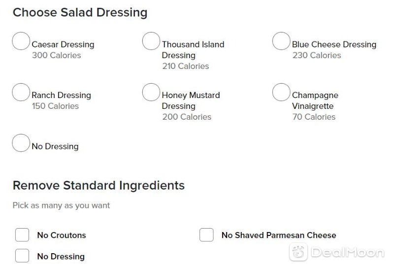Image resolution: width=394 pixels, height=268 pixels.
Task: Choose Champagne Vinaigrette radio button
Action: click(281, 92)
